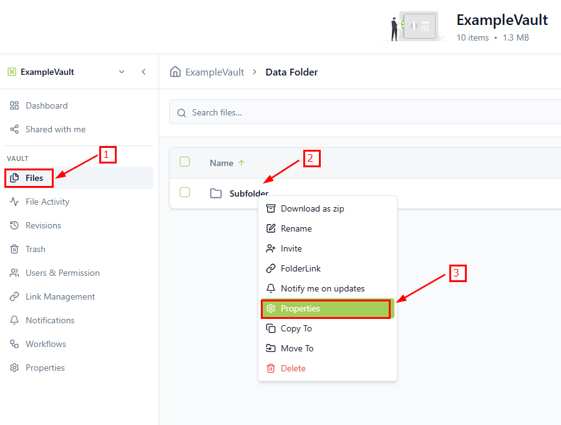Click the home icon in breadcrumb
The width and height of the screenshot is (561, 425).
175,72
